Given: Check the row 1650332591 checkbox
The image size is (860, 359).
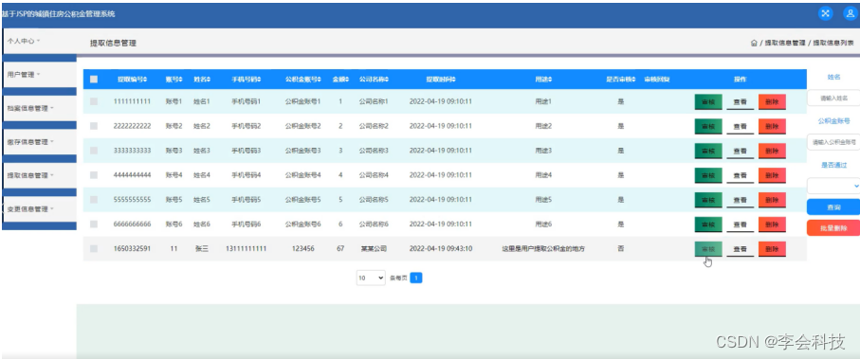Looking at the screenshot, I should click(94, 249).
